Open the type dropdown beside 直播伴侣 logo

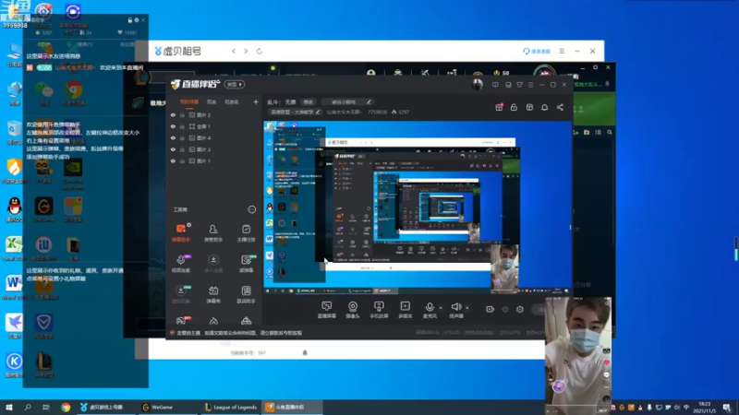click(x=235, y=84)
